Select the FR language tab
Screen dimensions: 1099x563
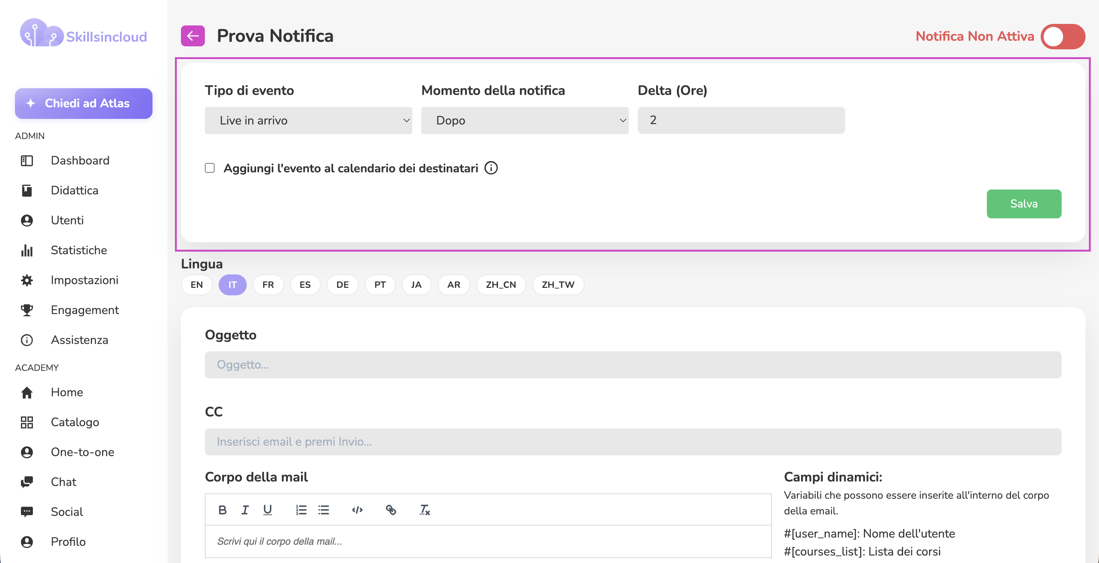tap(268, 284)
